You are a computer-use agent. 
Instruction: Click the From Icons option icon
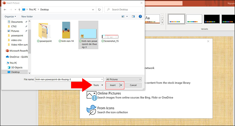tap(91, 110)
